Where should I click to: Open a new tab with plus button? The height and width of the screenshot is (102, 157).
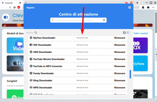tap(26, 3)
